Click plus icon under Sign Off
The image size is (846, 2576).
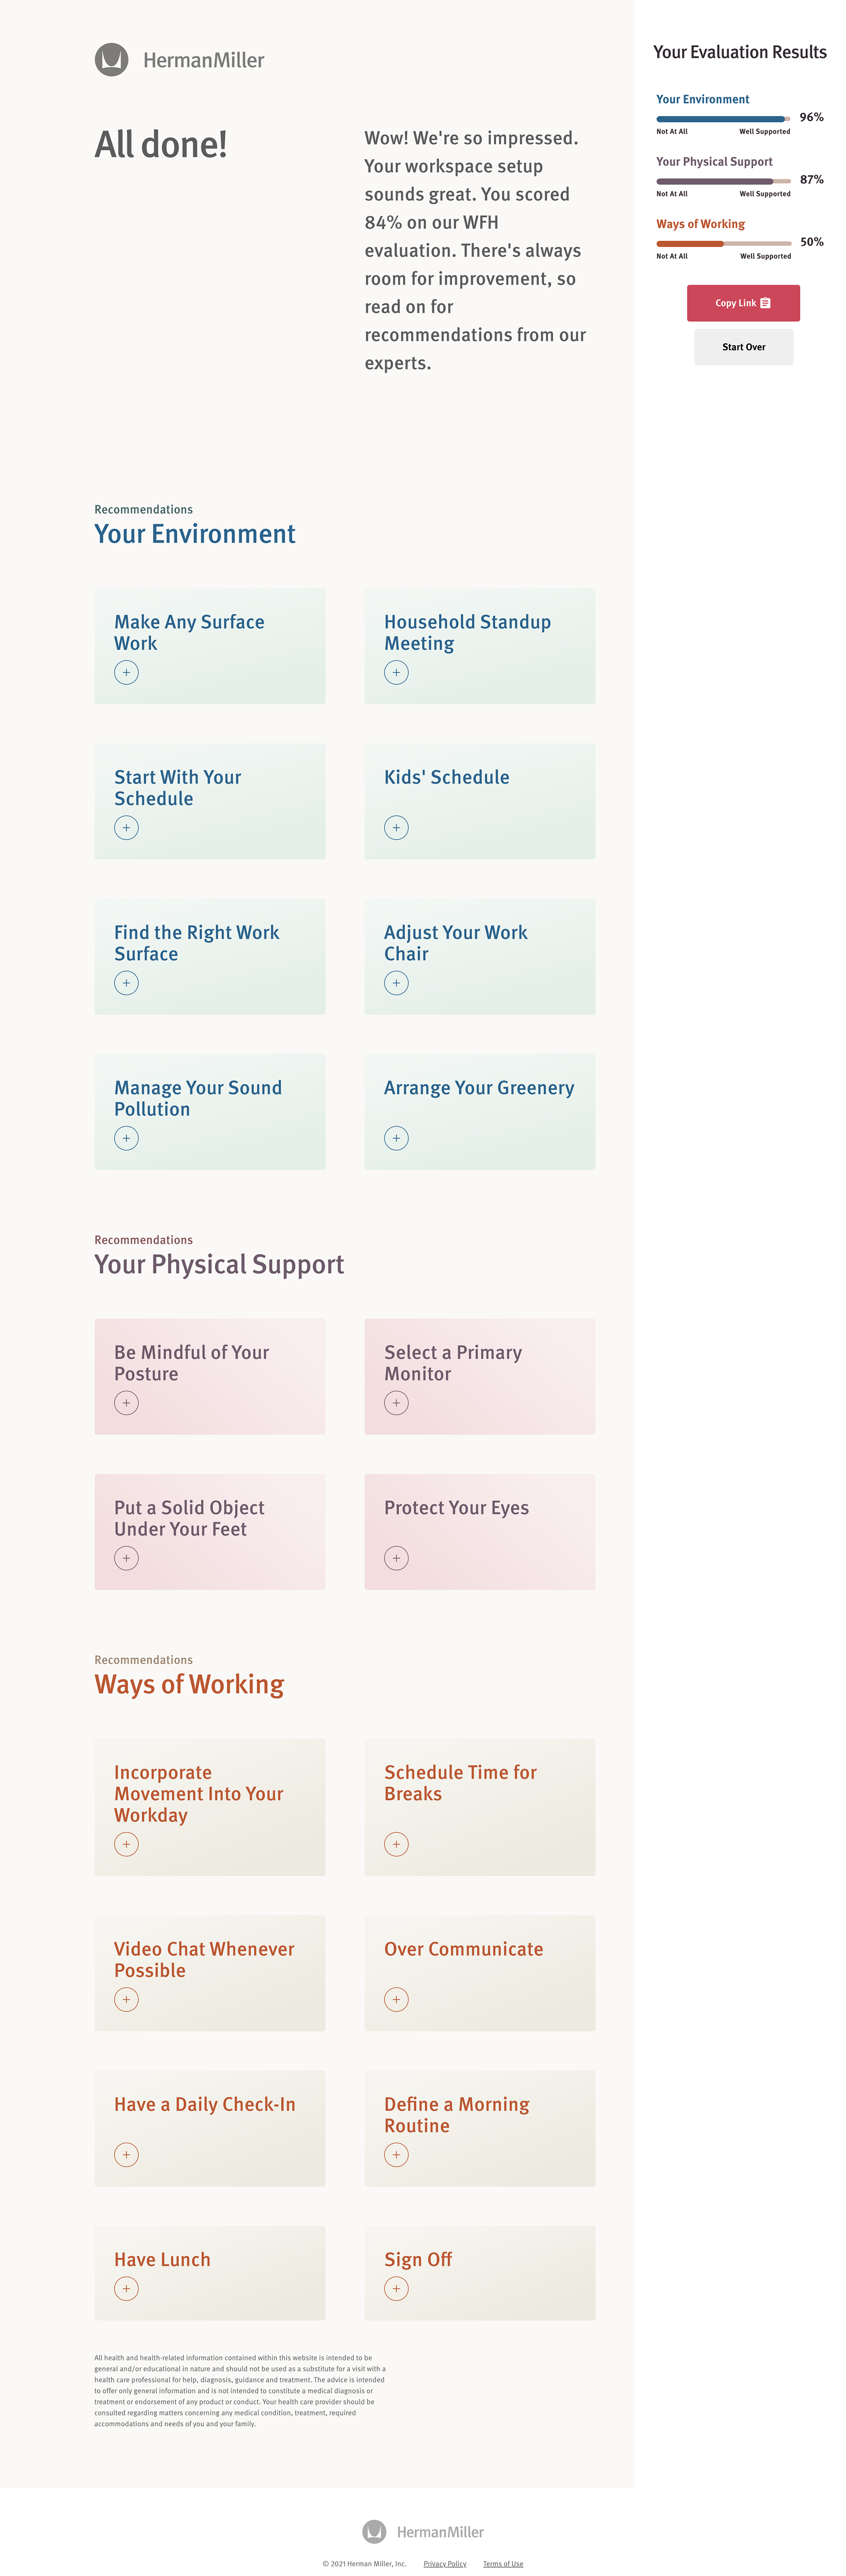tap(397, 2288)
